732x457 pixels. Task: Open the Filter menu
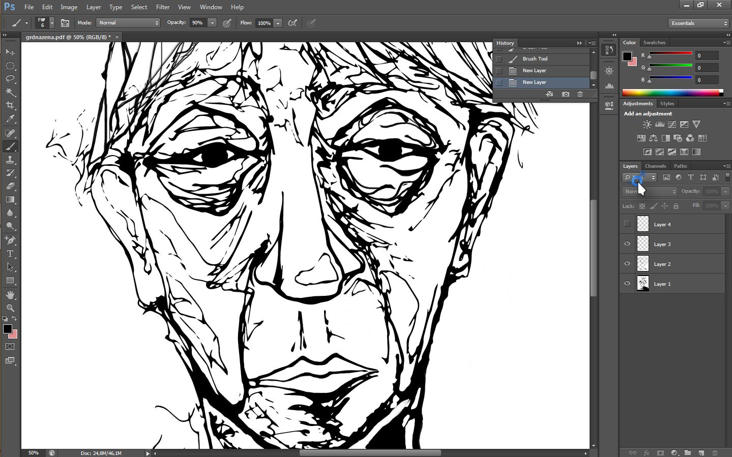tap(163, 7)
